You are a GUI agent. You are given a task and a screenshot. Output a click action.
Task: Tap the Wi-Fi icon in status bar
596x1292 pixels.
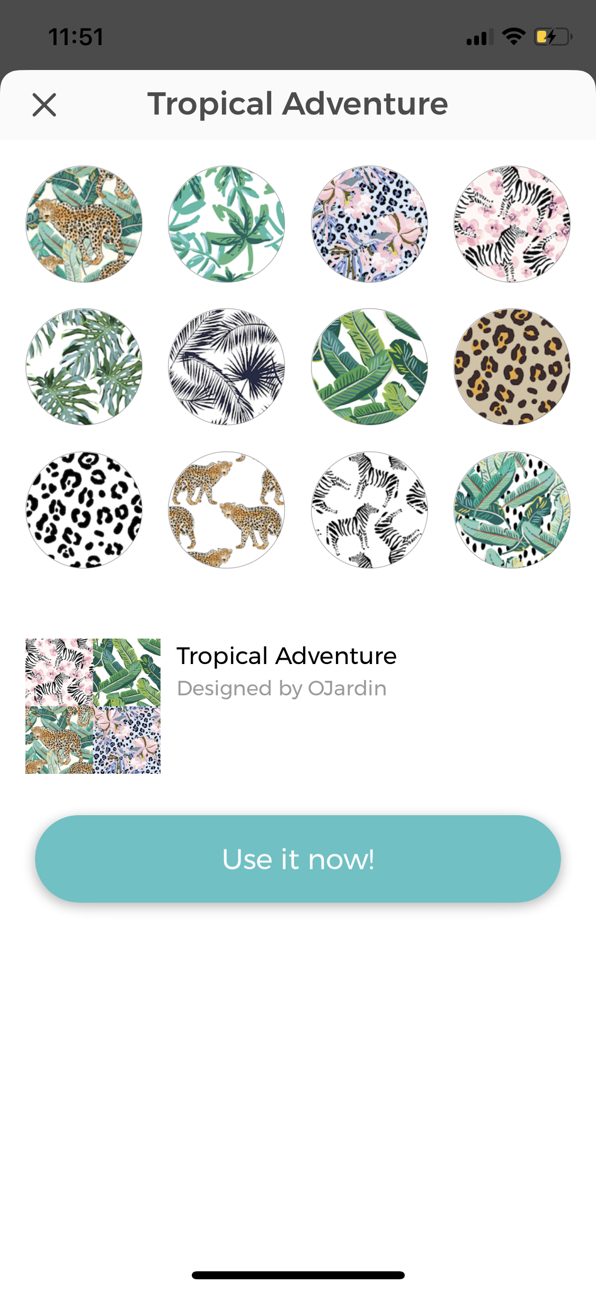(513, 37)
